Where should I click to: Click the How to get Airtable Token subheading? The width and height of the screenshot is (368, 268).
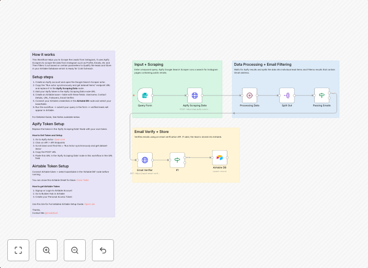coord(46,187)
